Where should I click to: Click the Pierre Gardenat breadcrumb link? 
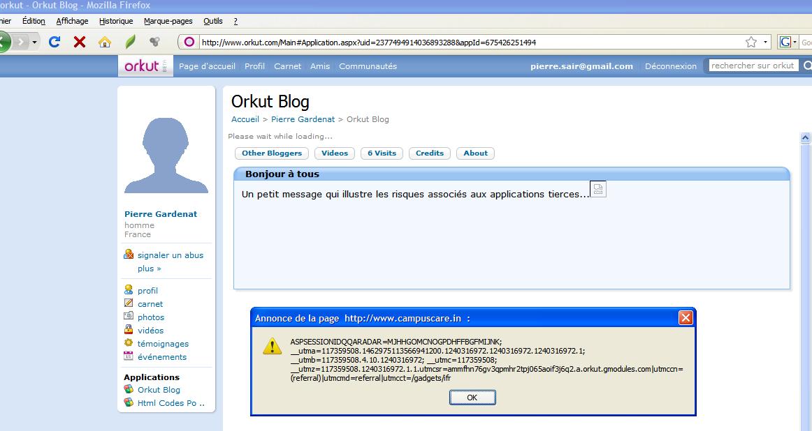point(303,119)
